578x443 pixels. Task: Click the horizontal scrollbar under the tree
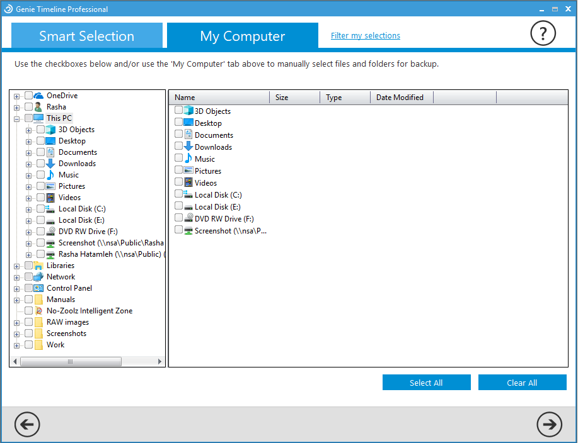(71, 361)
